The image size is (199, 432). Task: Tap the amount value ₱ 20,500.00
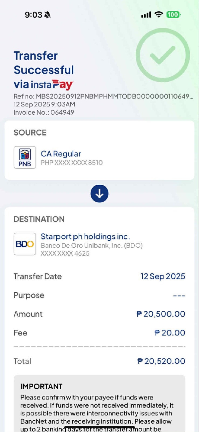click(x=161, y=314)
